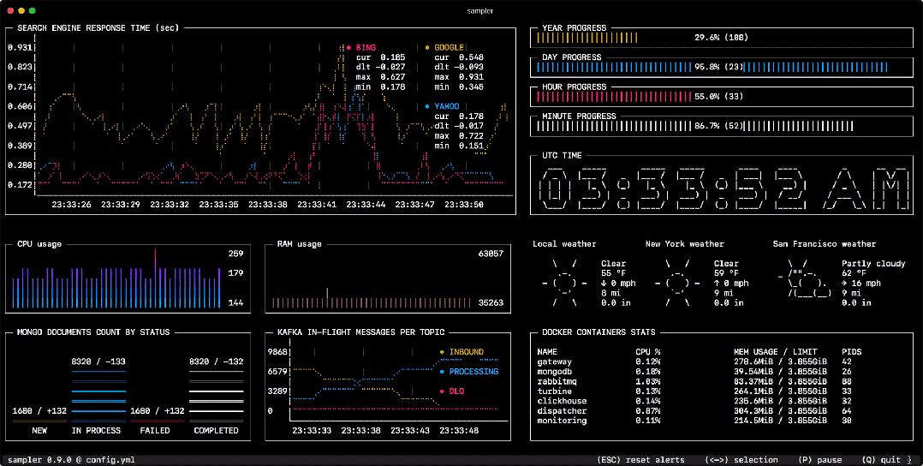Image resolution: width=923 pixels, height=466 pixels.
Task: Click the 23:33:26 time axis label
Action: pyautogui.click(x=71, y=205)
